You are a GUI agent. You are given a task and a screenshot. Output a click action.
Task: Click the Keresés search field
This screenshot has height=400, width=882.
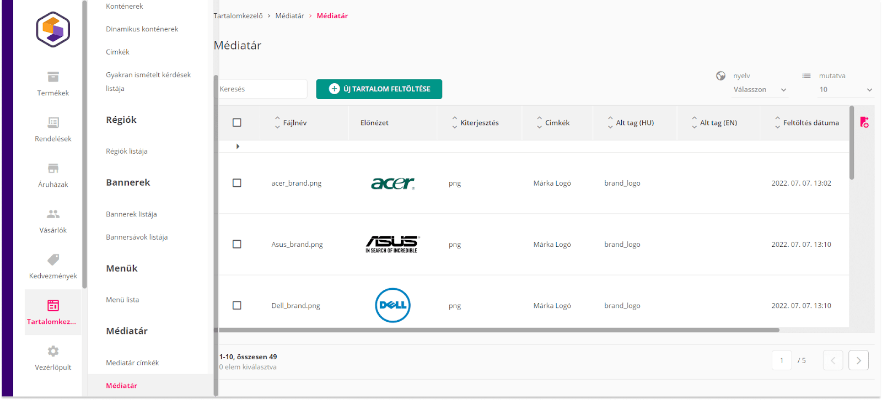click(263, 89)
